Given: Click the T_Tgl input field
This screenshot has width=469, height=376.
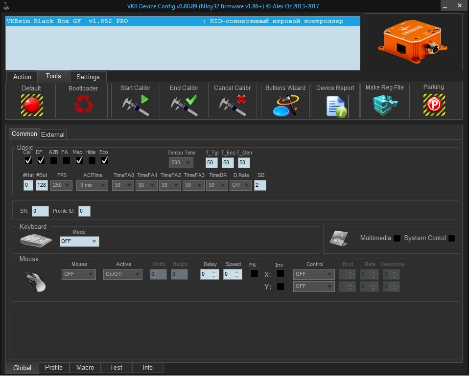Looking at the screenshot, I should [x=211, y=163].
